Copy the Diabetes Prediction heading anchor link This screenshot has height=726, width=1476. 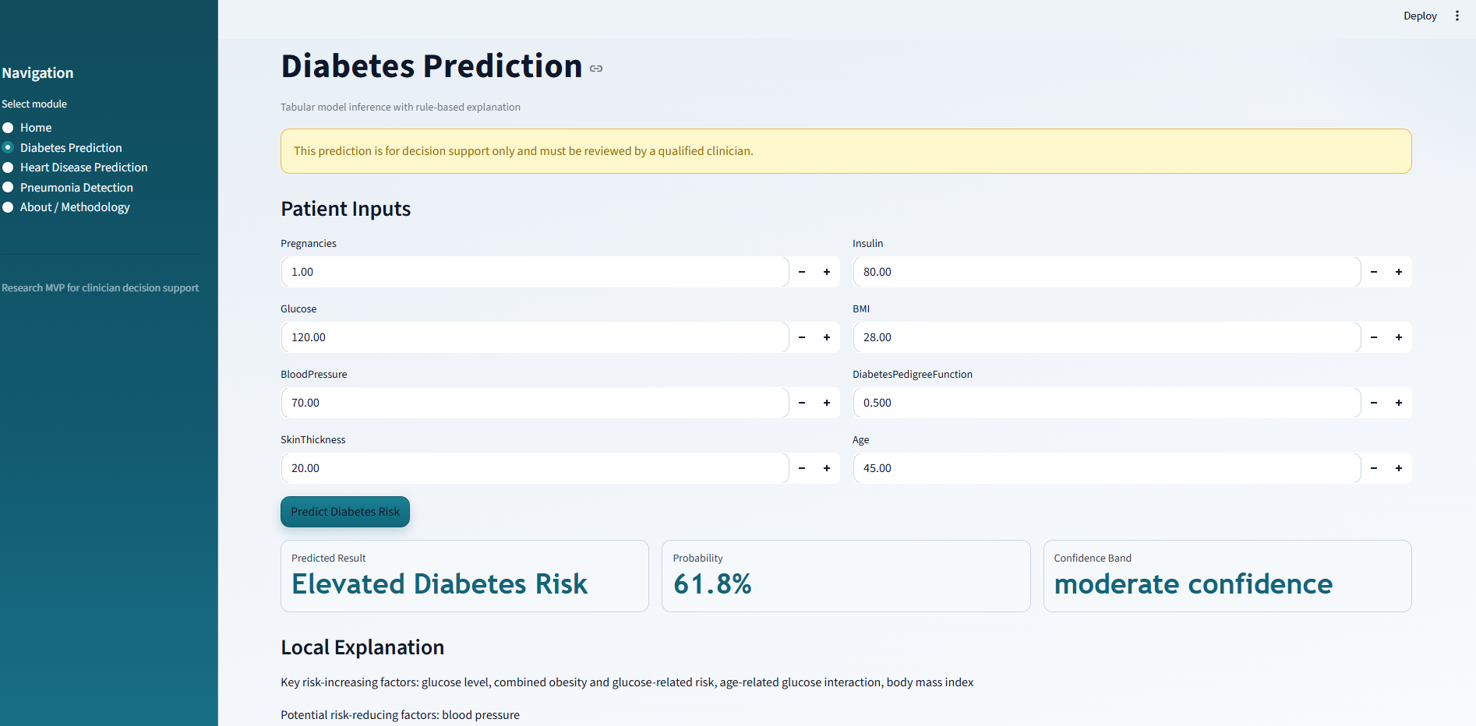point(596,69)
